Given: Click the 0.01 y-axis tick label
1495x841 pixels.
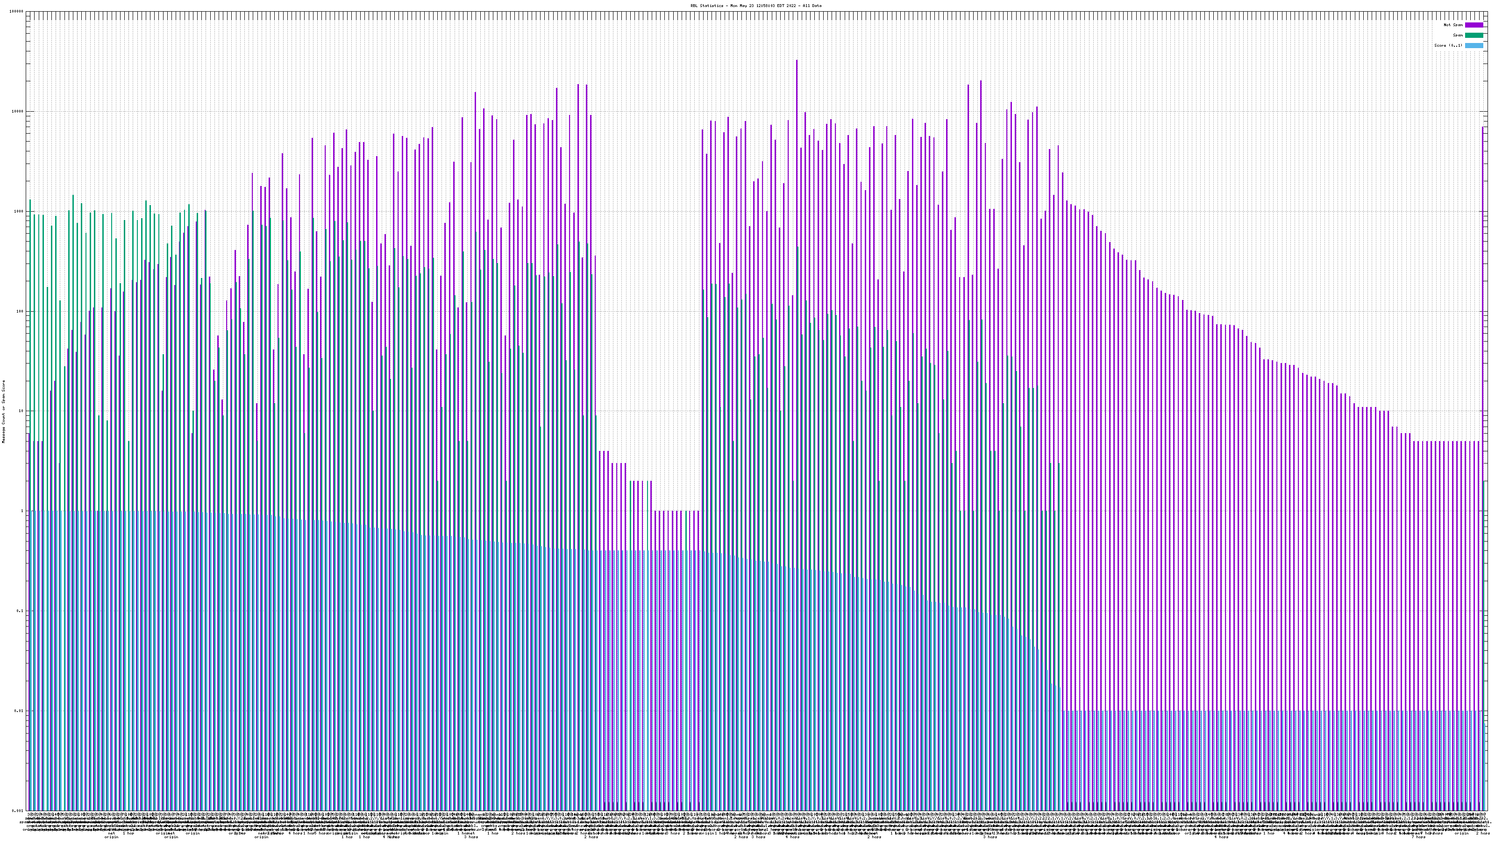Looking at the screenshot, I should pyautogui.click(x=19, y=710).
